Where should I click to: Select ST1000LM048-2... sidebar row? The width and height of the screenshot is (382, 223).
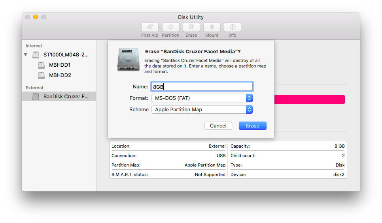click(x=59, y=55)
